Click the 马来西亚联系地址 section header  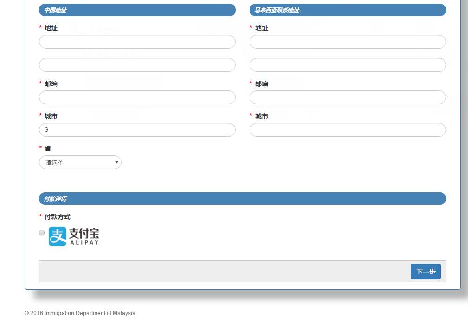click(347, 10)
